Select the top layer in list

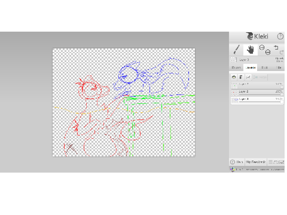[257, 85]
